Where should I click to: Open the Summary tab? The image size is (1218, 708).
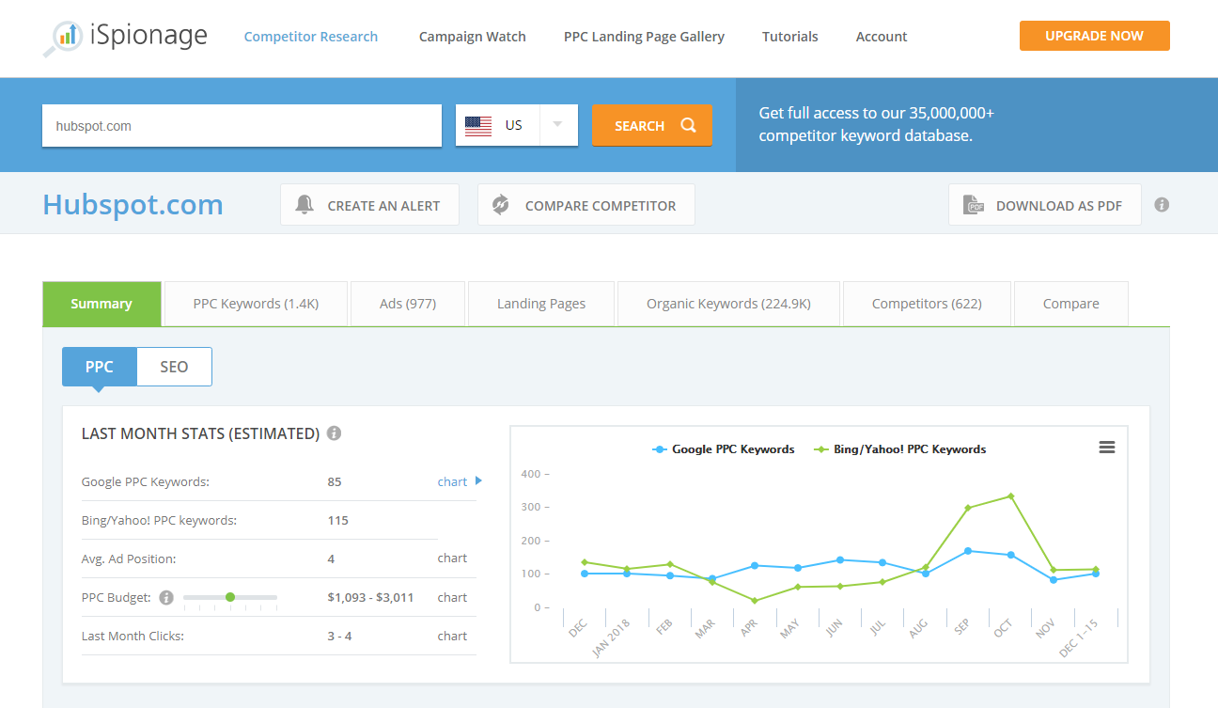101,304
